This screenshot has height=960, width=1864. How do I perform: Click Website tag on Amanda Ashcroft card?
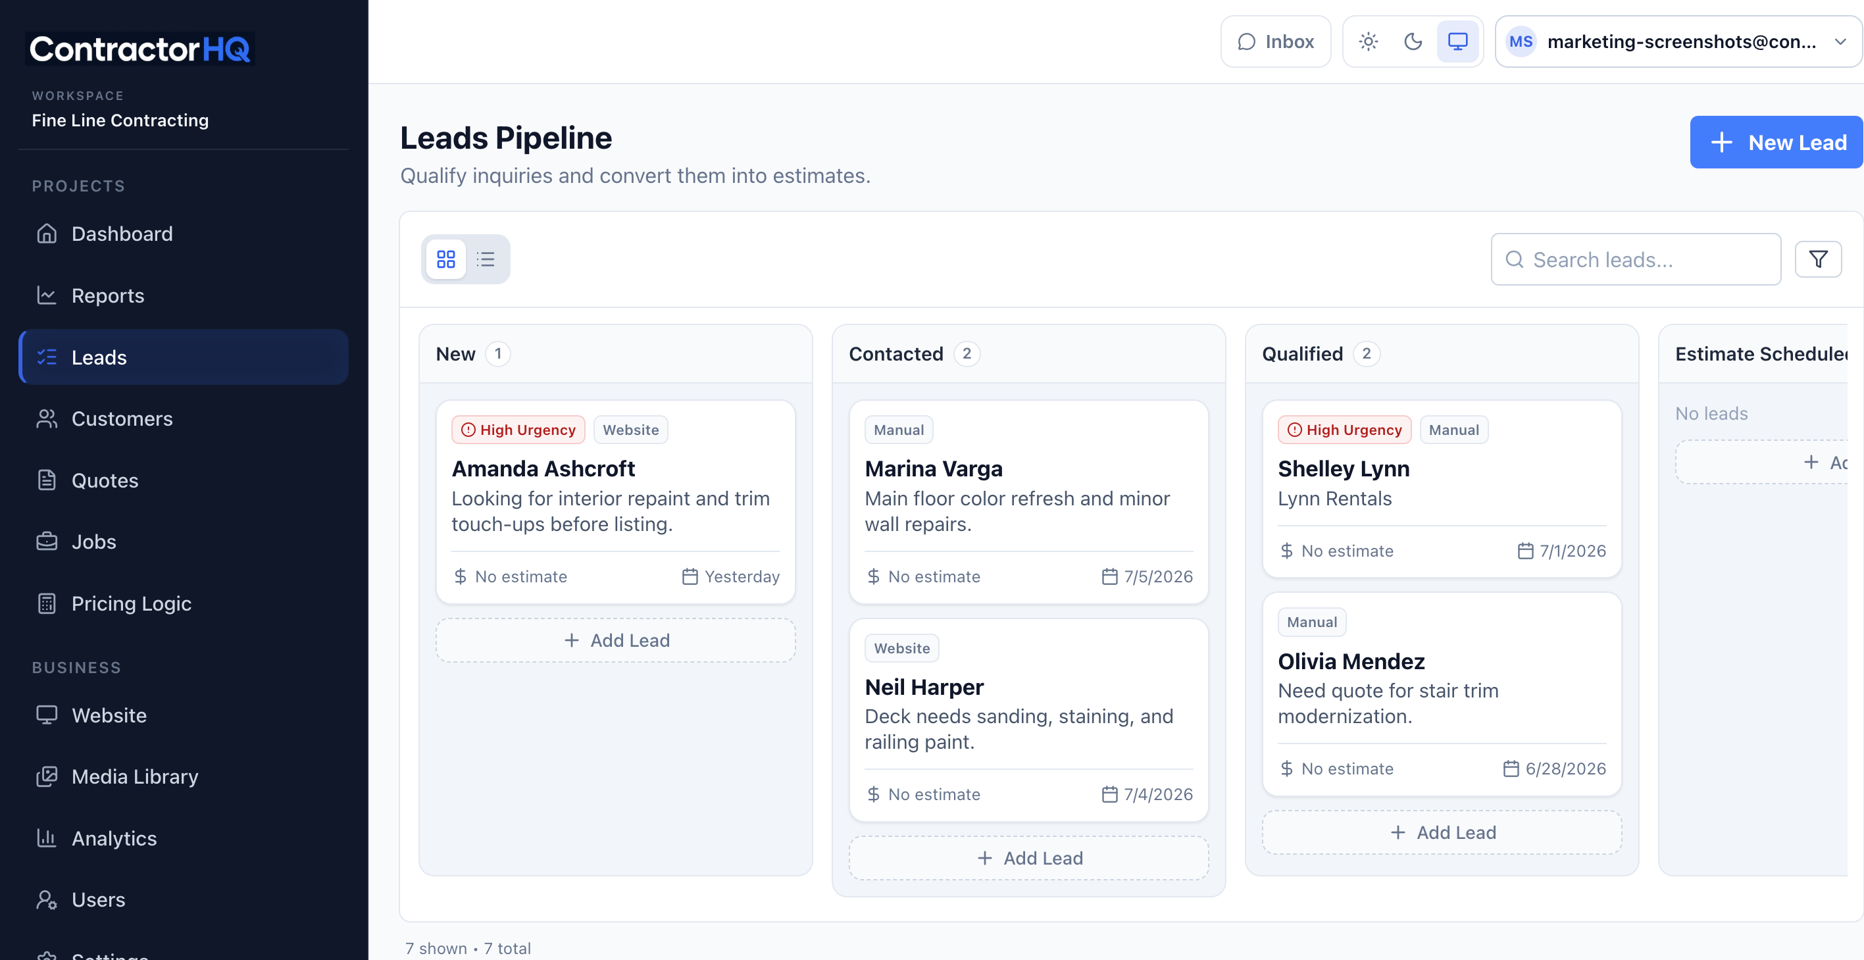pyautogui.click(x=631, y=430)
